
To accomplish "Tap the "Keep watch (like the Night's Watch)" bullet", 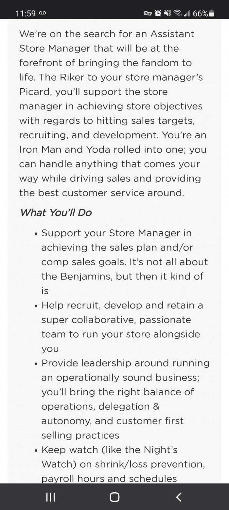I will (123, 457).
